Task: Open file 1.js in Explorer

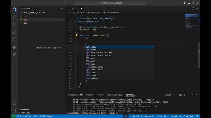Action: click(x=42, y=16)
